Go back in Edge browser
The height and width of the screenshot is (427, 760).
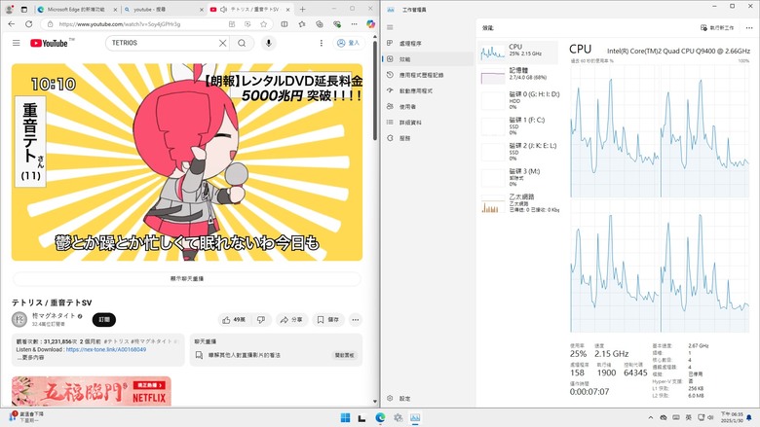tap(12, 23)
